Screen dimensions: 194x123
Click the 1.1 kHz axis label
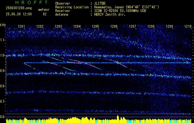click(x=2, y=40)
